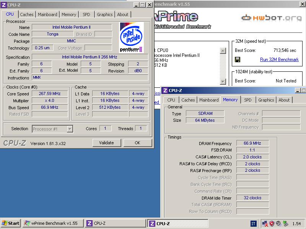Click the Instructions field showing MMX
Viewport: 306px width, 229px height.
pos(90,77)
